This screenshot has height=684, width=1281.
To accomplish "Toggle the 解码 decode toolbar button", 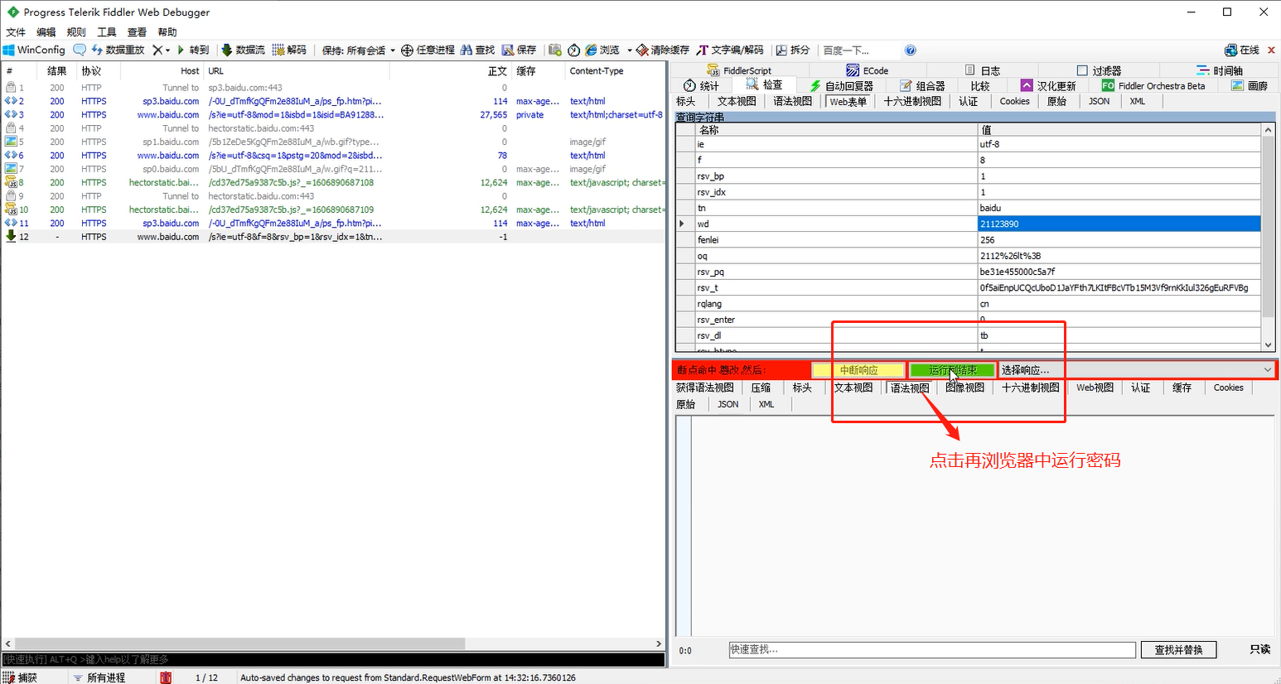I will [289, 50].
